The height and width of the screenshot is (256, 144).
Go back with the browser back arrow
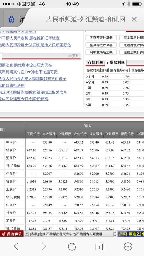pyautogui.click(x=16, y=246)
